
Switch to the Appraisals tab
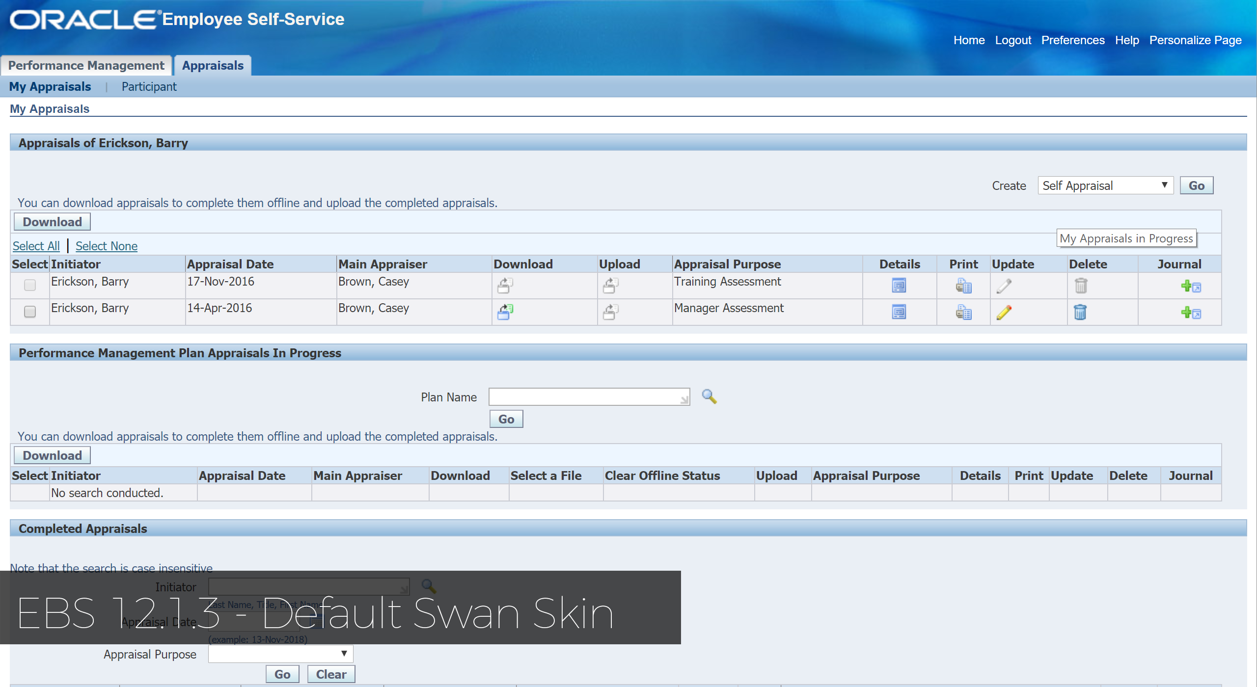(x=213, y=65)
